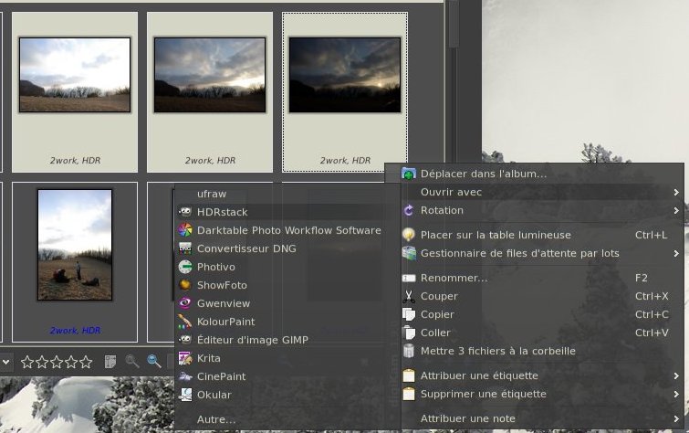The width and height of the screenshot is (689, 433).
Task: Set rating to five stars
Action: point(86,362)
